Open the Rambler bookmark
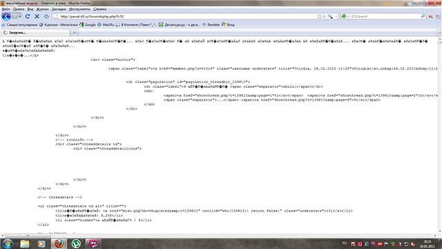This screenshot has width=442, height=249. point(211,25)
